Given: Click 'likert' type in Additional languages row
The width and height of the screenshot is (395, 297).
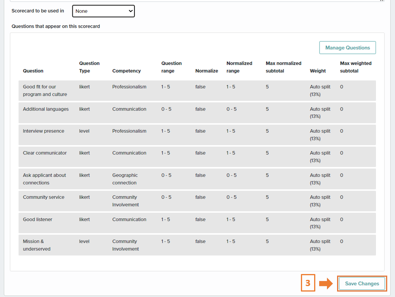Looking at the screenshot, I should [84, 109].
